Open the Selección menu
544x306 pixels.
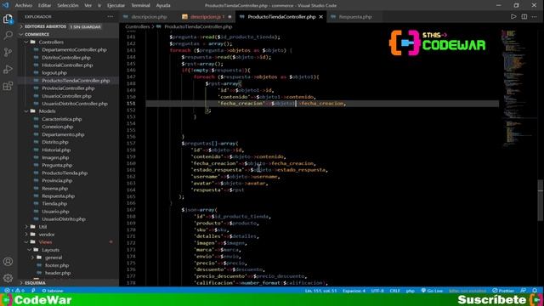pyautogui.click(x=68, y=5)
